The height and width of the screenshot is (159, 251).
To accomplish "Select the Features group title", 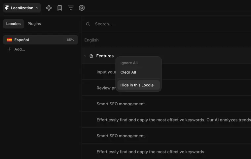I will pyautogui.click(x=105, y=56).
